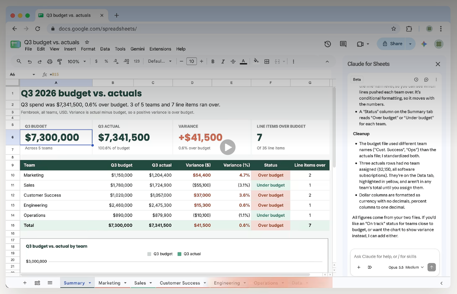
Task: Open the Data menu
Action: point(105,49)
